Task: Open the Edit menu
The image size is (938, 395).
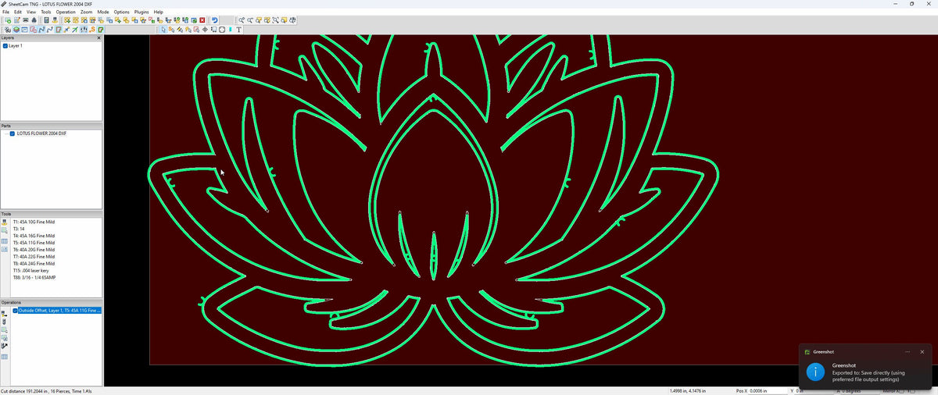Action: (18, 12)
